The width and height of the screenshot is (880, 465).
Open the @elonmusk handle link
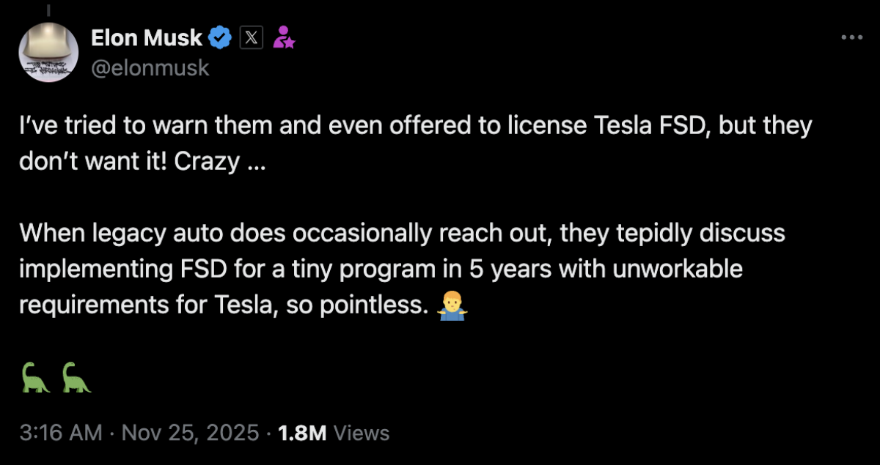point(150,67)
